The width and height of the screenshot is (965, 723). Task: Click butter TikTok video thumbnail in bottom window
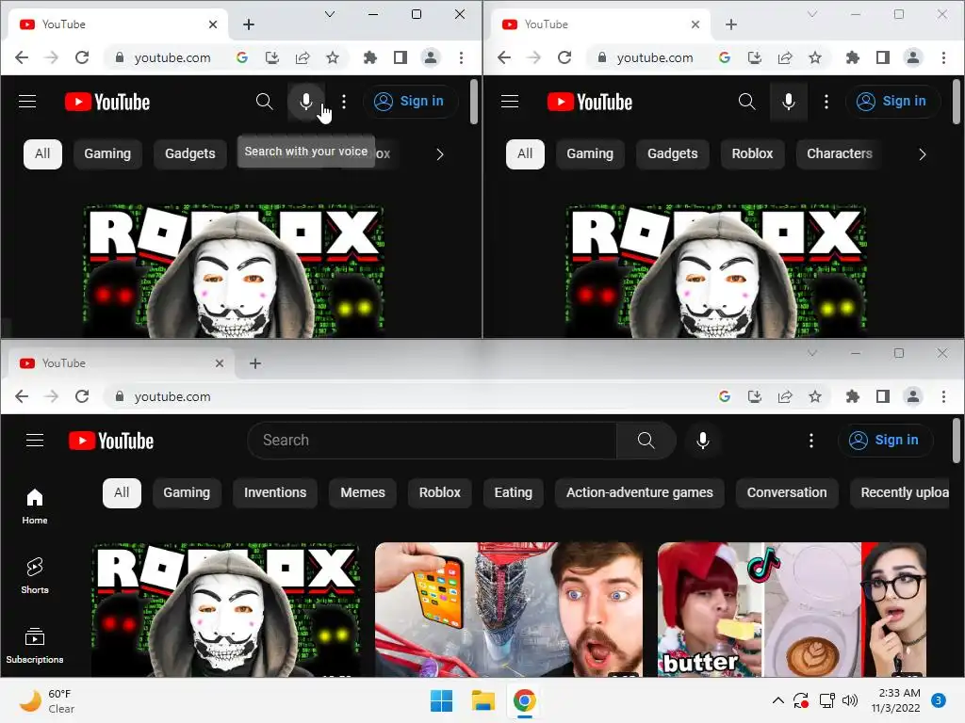click(x=792, y=609)
